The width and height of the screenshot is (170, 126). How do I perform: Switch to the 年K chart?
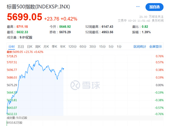tap(63, 47)
